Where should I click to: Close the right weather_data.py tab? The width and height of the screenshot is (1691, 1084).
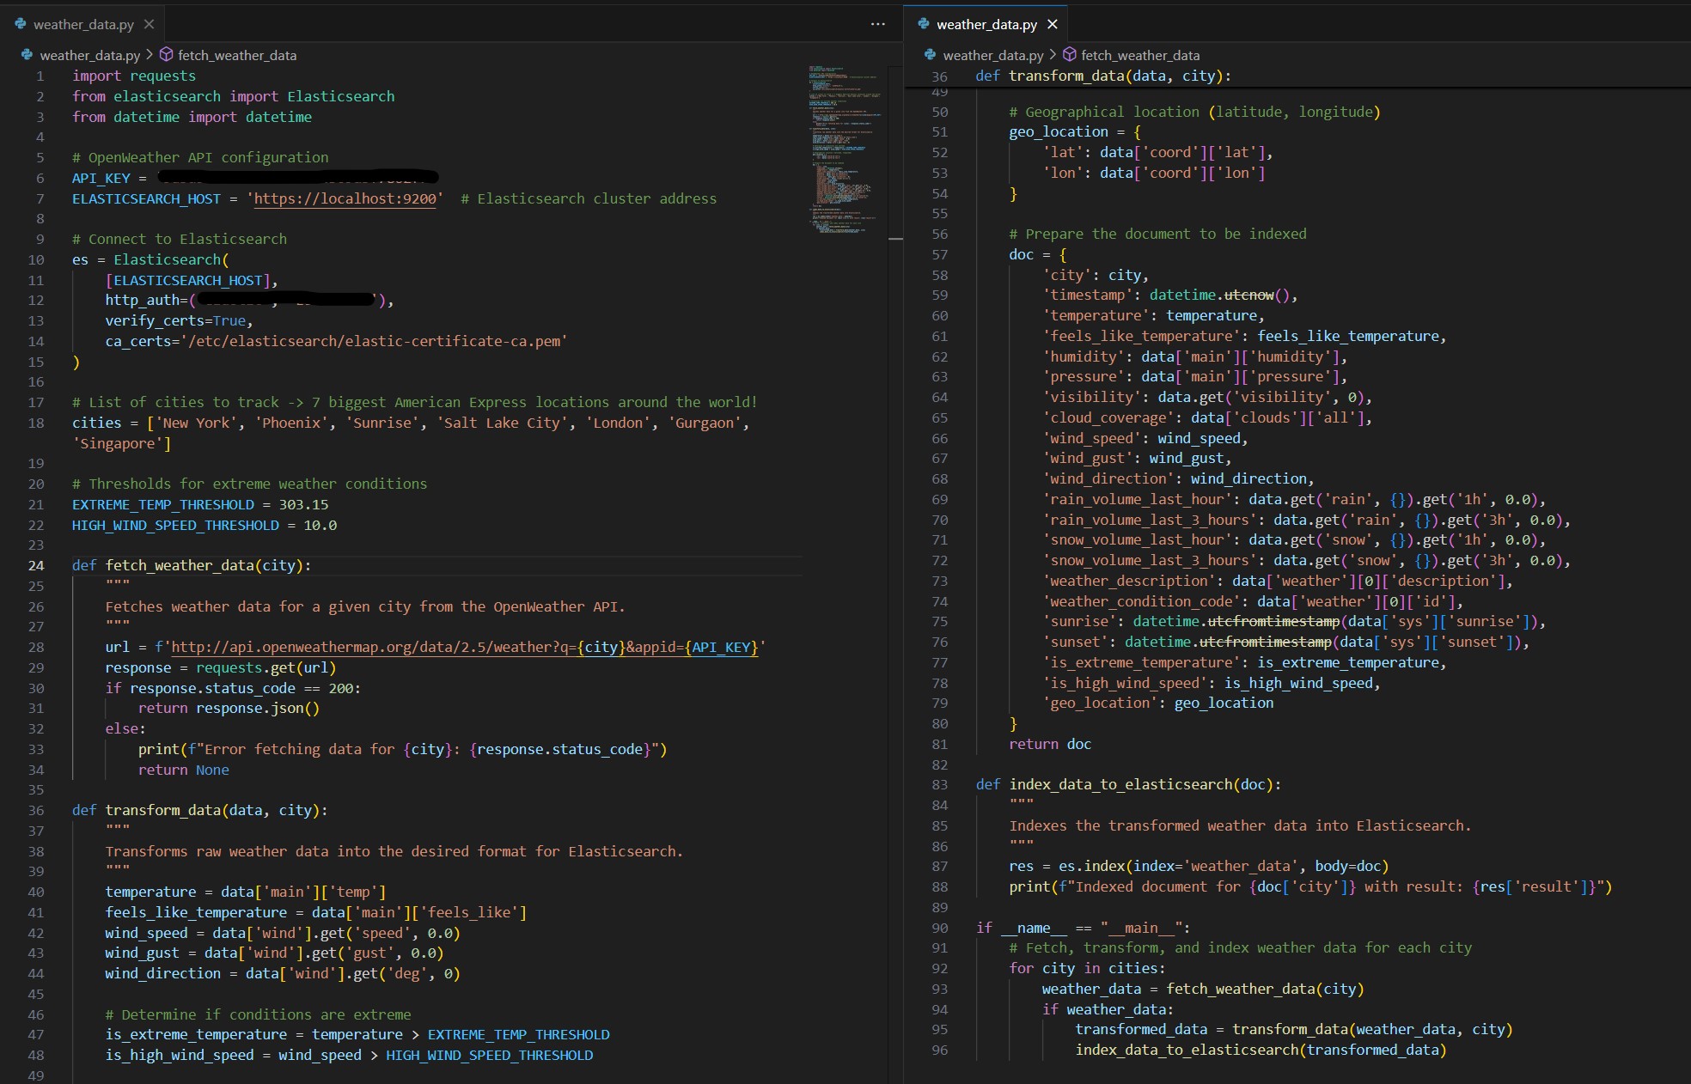point(1052,24)
